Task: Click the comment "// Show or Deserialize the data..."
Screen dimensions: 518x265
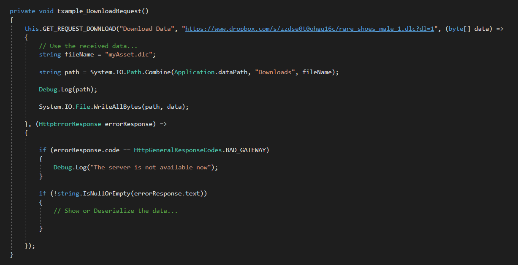Action: coord(116,211)
